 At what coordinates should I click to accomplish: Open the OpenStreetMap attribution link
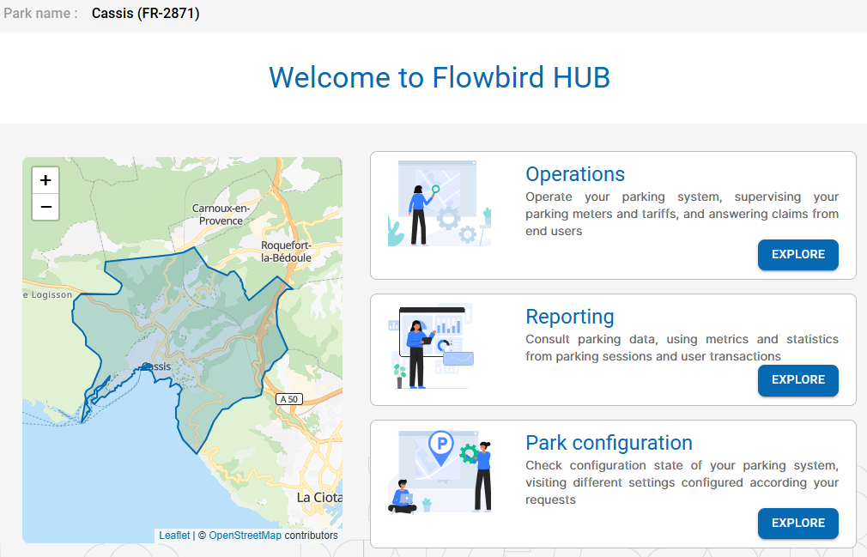(x=245, y=536)
